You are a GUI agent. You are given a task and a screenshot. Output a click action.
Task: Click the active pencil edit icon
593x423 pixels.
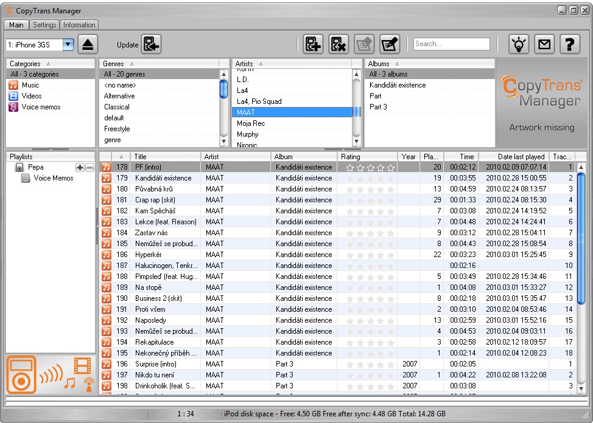(x=390, y=44)
